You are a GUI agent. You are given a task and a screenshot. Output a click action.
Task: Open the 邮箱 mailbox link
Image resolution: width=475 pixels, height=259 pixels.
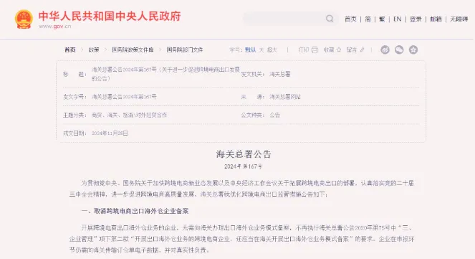coord(436,19)
